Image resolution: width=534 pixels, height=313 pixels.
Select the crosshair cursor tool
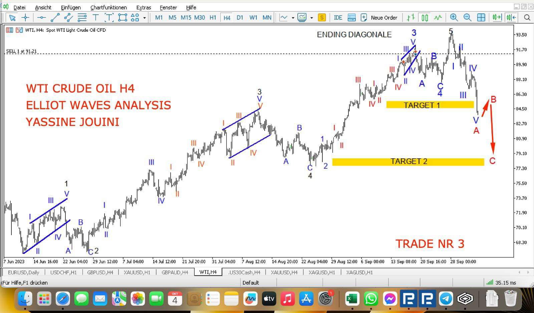[25, 18]
